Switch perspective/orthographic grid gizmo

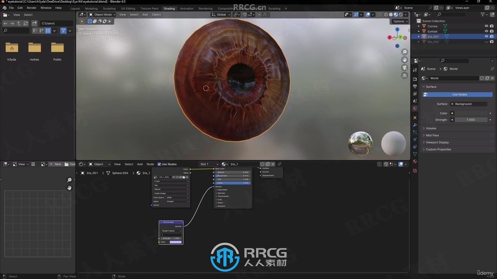point(405,76)
